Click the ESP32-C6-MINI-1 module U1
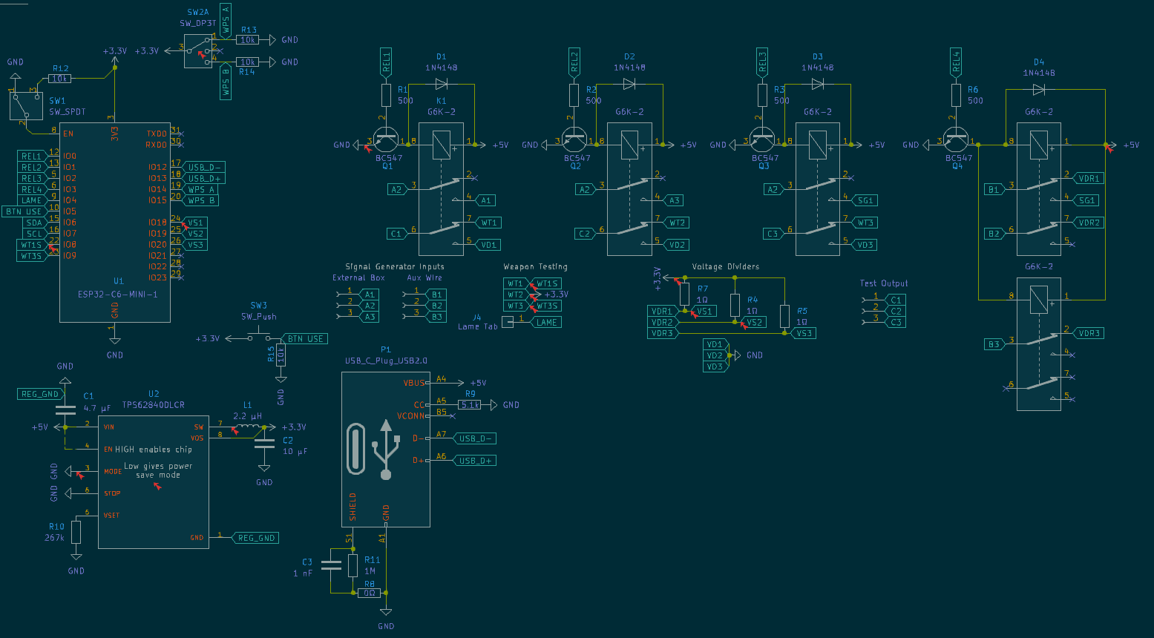 [x=115, y=223]
